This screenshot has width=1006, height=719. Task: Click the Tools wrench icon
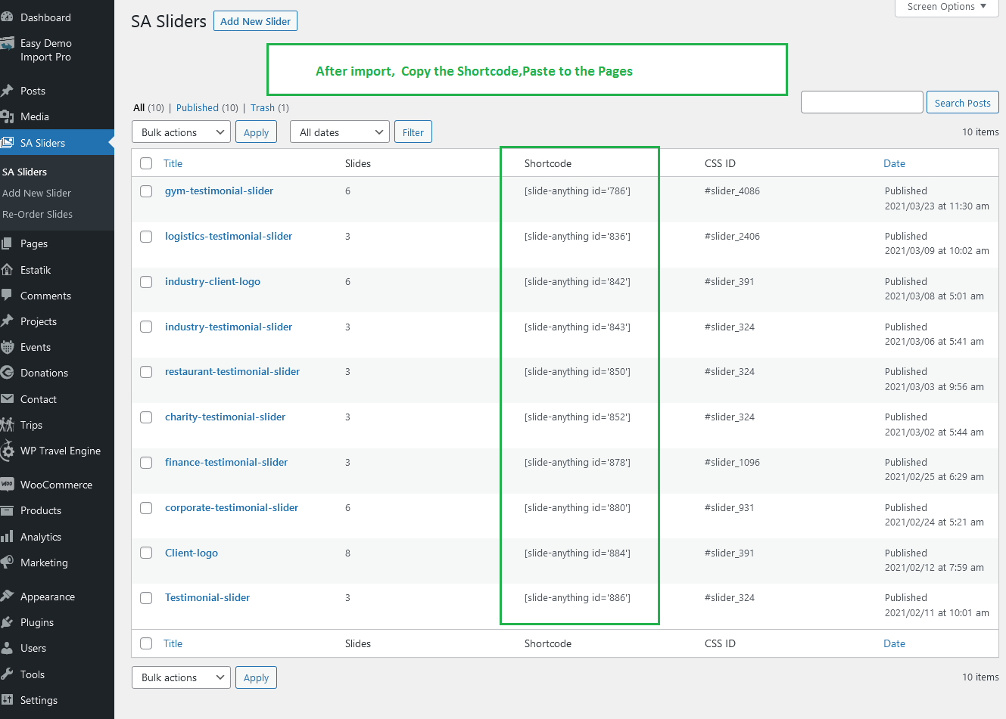(7, 674)
